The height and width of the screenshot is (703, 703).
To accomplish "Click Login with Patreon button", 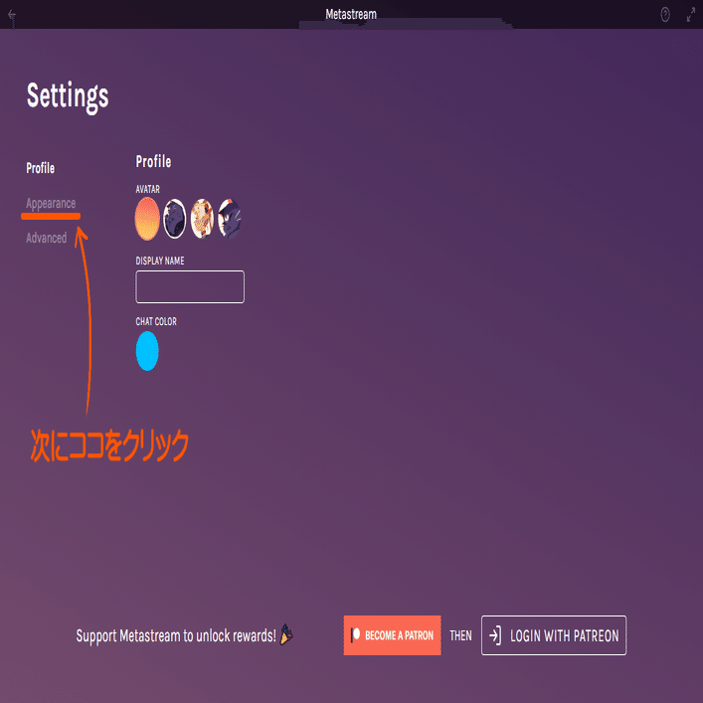I will (x=554, y=635).
